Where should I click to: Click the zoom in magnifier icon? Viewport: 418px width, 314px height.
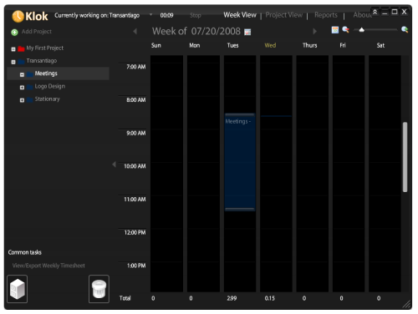click(405, 29)
